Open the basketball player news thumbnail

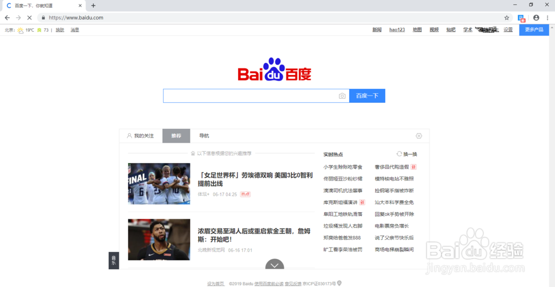159,240
